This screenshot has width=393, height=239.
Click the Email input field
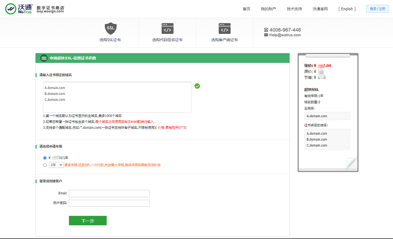coord(109,193)
